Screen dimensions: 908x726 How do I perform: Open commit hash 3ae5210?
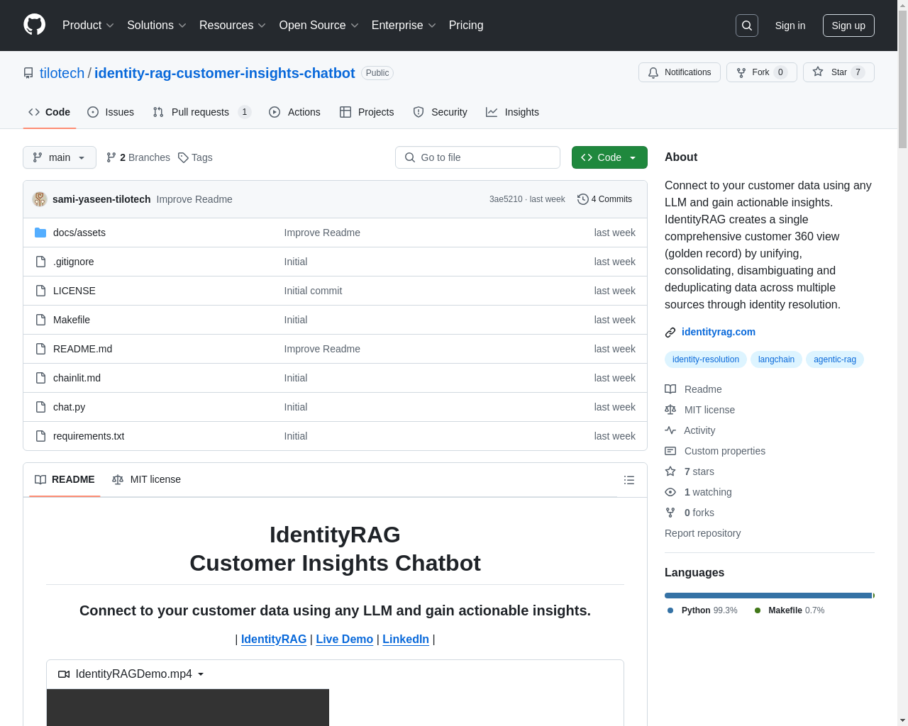(506, 199)
